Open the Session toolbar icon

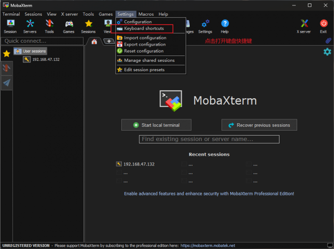(10, 27)
